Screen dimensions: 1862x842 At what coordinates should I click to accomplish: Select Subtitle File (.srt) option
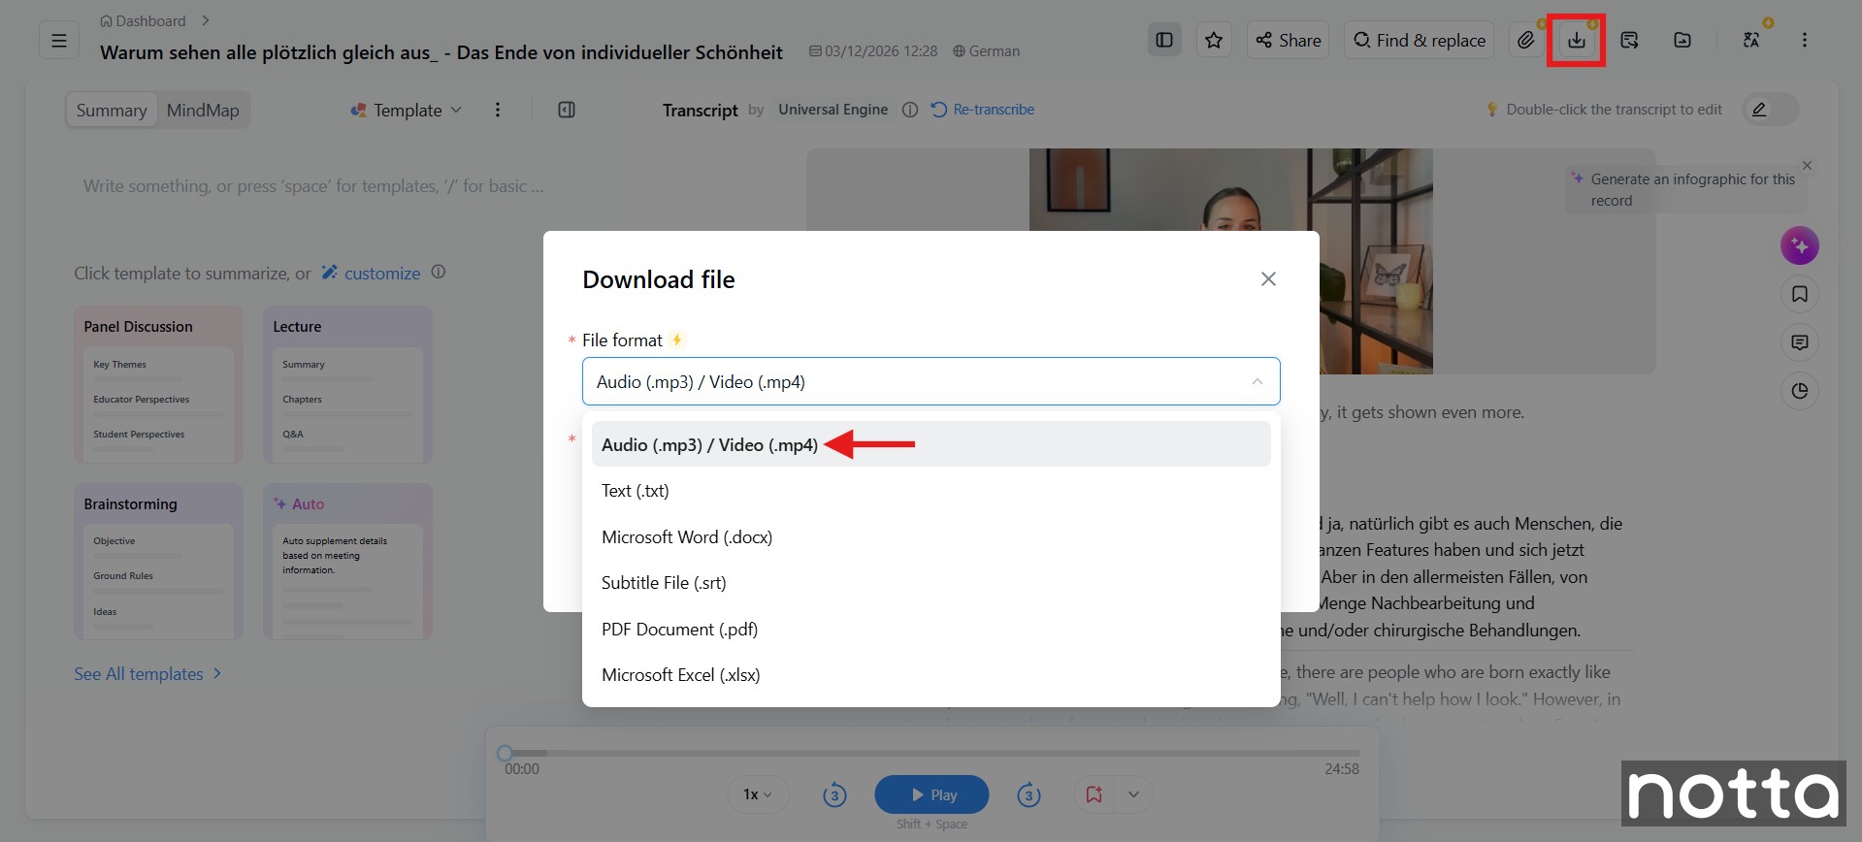pos(664,583)
